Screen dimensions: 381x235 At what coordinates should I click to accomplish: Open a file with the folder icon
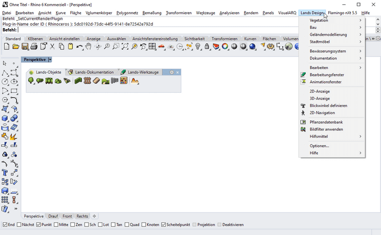[x=16, y=46]
